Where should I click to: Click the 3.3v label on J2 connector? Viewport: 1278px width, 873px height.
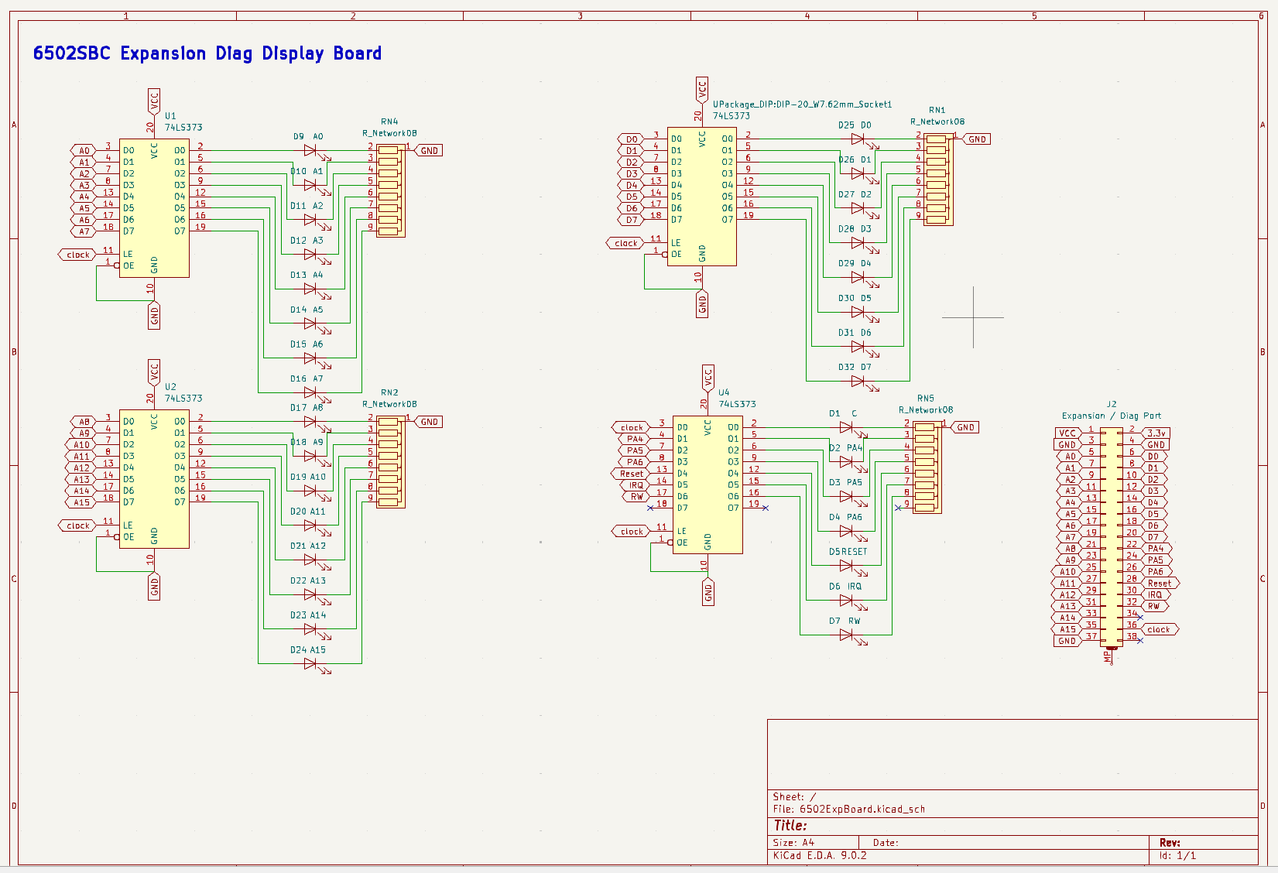pyautogui.click(x=1156, y=433)
